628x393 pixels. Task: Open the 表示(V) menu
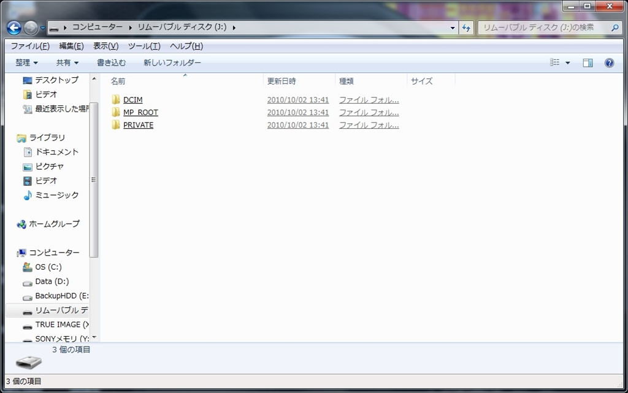click(x=105, y=46)
